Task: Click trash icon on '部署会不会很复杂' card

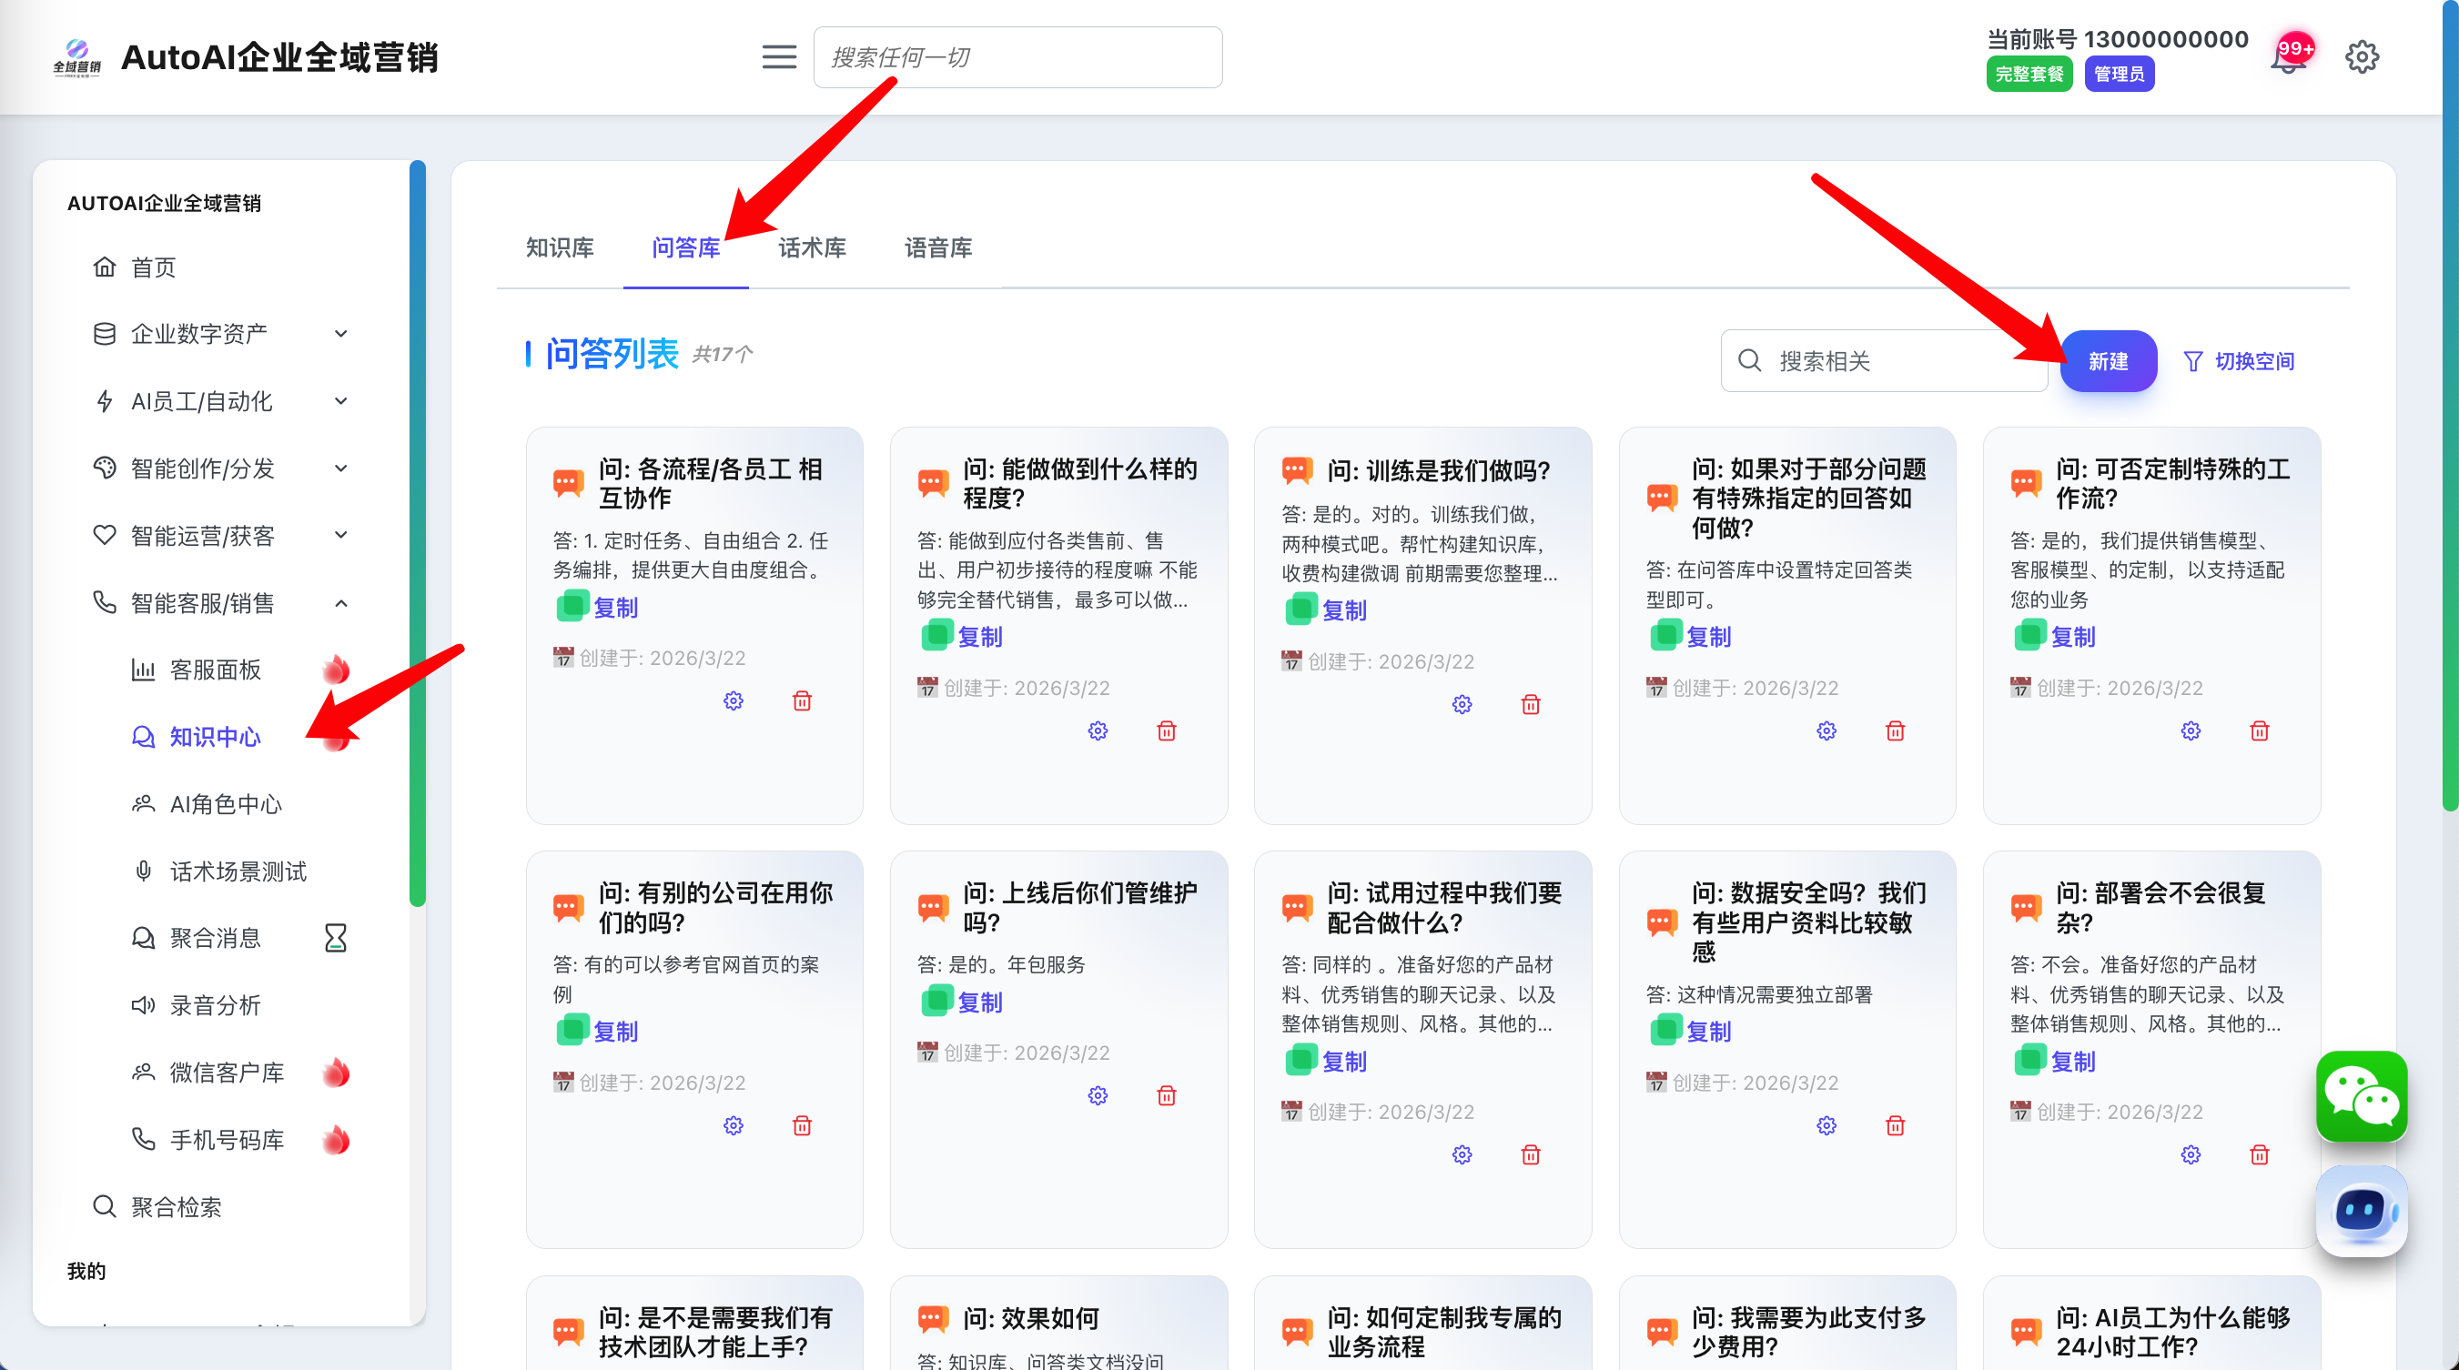Action: [2259, 1154]
